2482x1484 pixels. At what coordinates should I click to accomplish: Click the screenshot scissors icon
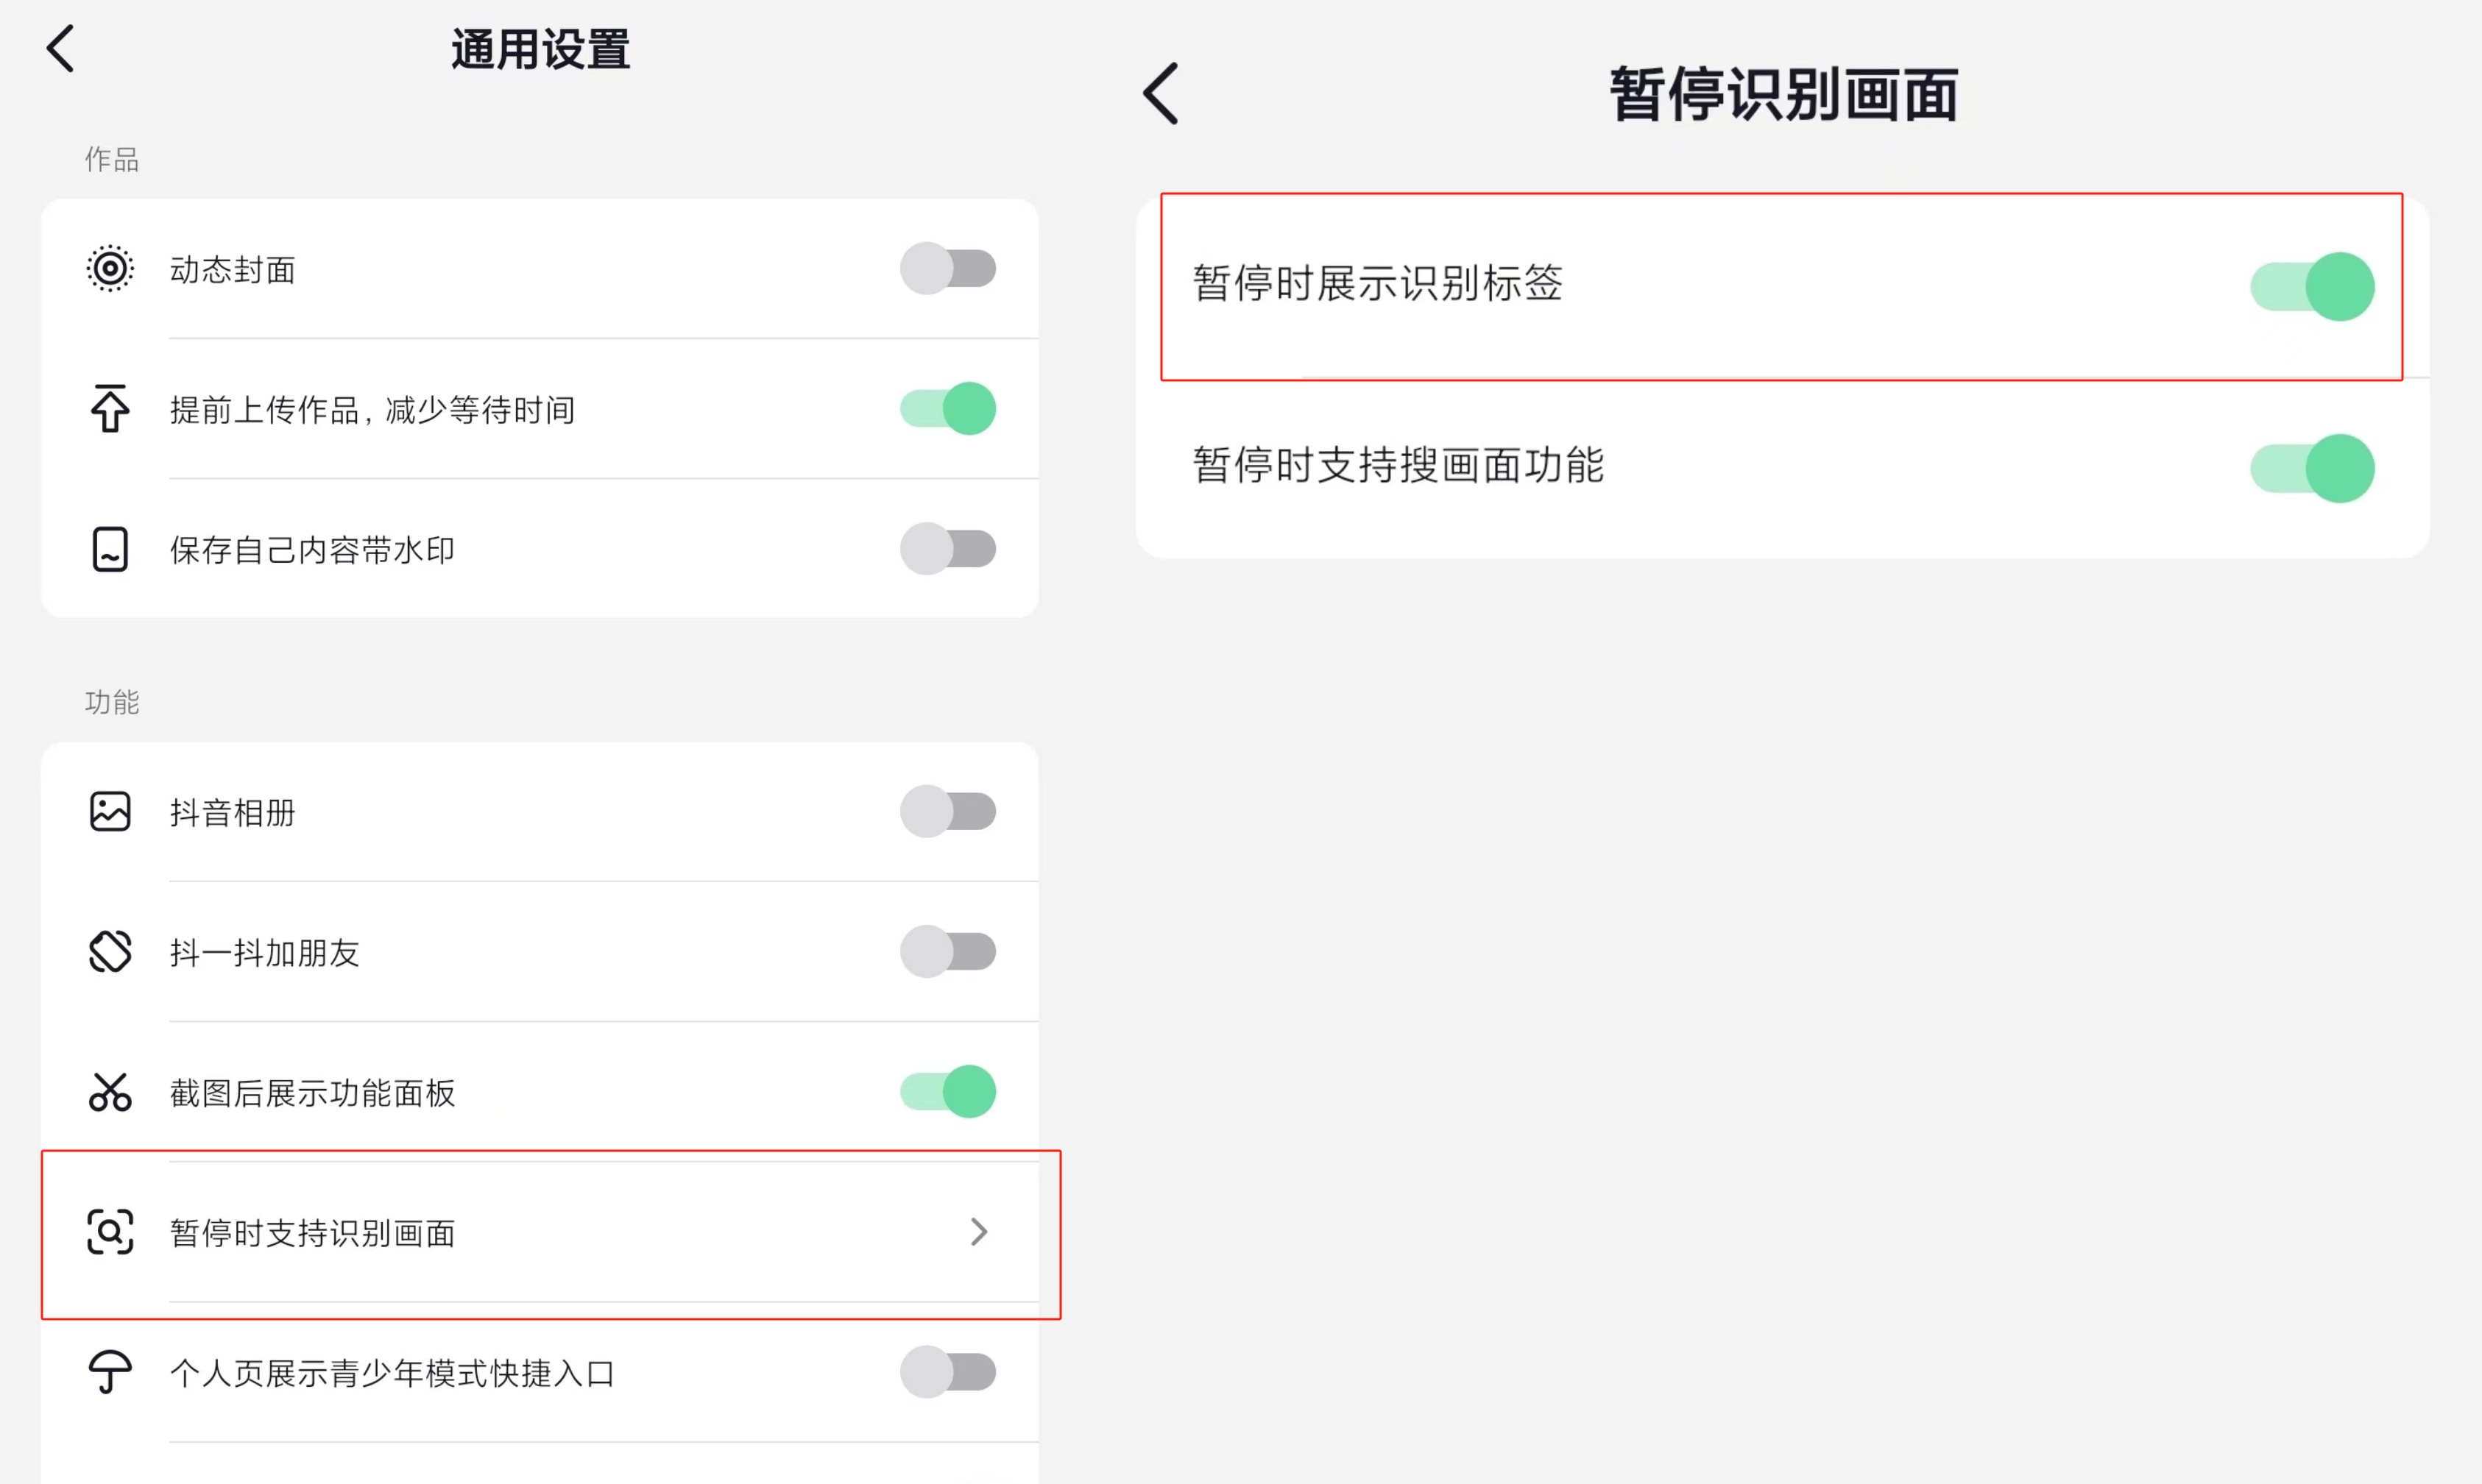110,1092
